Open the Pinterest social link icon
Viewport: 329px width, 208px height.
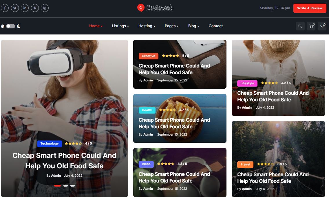click(35, 8)
